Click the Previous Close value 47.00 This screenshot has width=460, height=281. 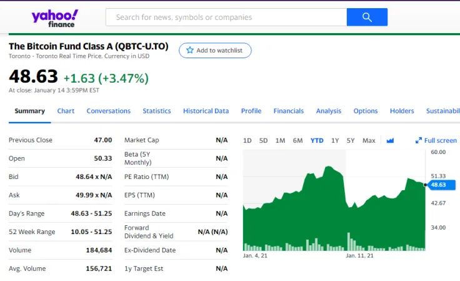click(x=103, y=140)
